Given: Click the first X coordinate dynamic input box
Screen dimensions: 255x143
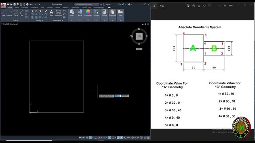Looking at the screenshot, I should 118,96.
